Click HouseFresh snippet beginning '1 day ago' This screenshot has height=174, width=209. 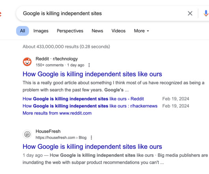point(115,159)
